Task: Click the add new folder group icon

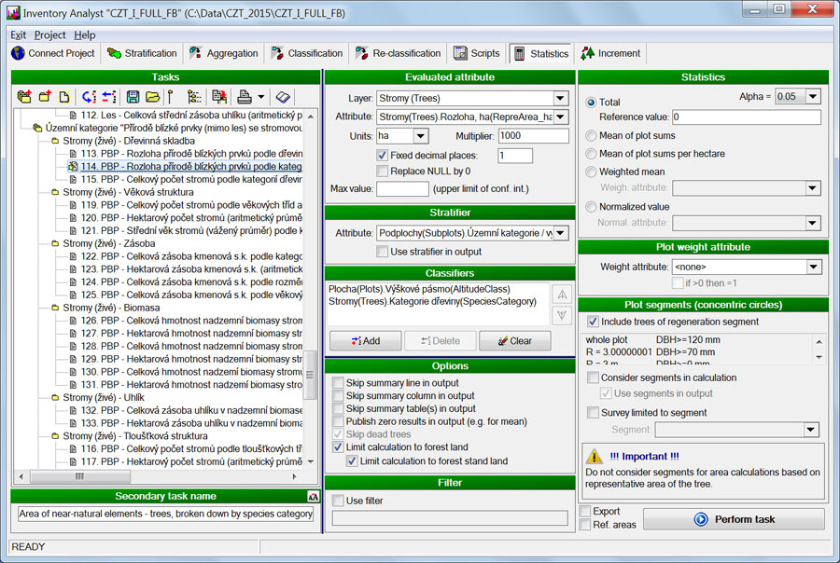Action: point(24,97)
